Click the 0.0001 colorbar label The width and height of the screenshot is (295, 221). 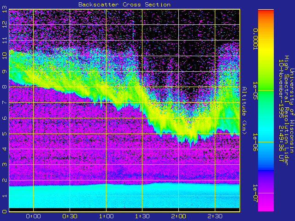pos(255,39)
